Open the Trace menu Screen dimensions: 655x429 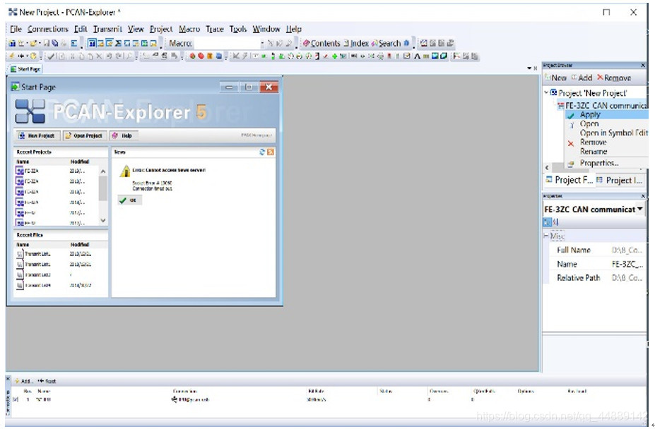(x=214, y=29)
